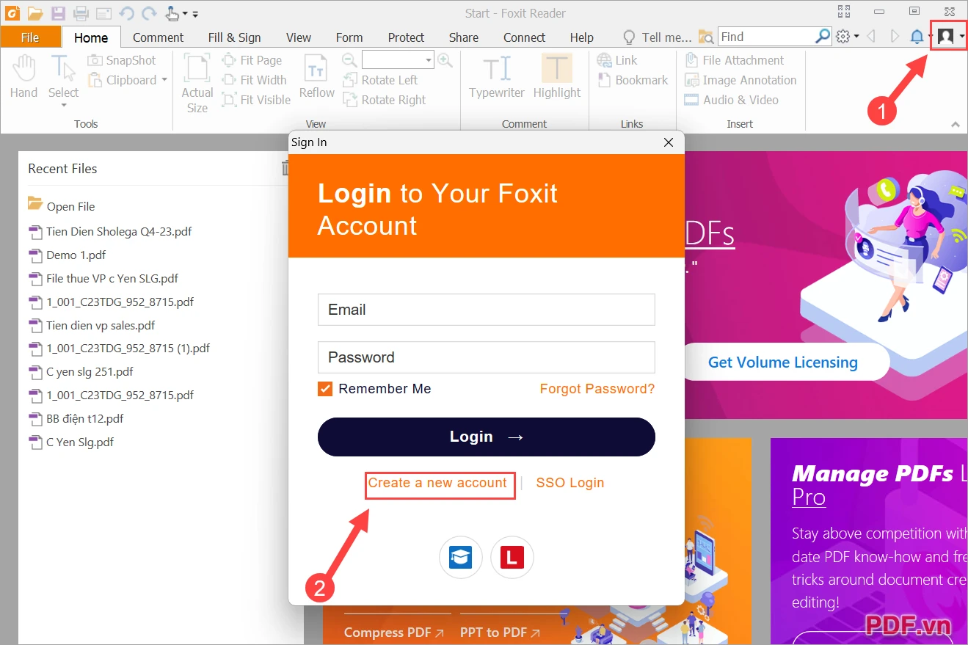Click the Actual Size button

(x=197, y=84)
